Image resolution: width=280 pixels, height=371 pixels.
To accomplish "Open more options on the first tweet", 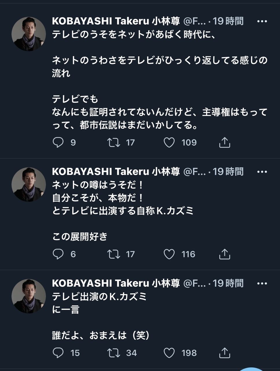I will point(262,21).
